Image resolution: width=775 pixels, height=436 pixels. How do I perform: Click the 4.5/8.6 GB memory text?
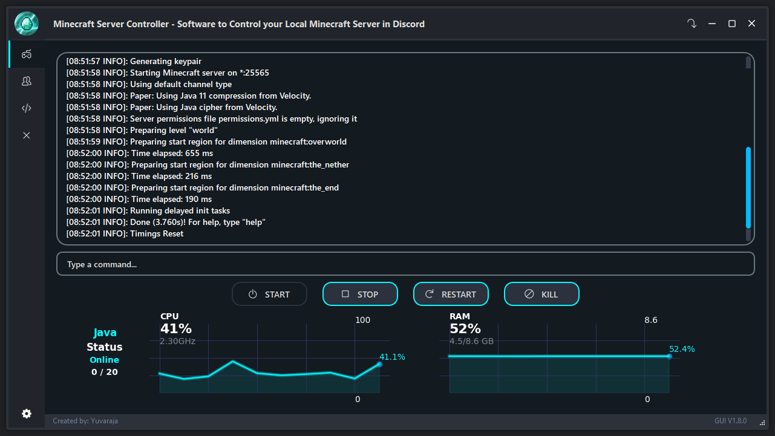pyautogui.click(x=471, y=341)
